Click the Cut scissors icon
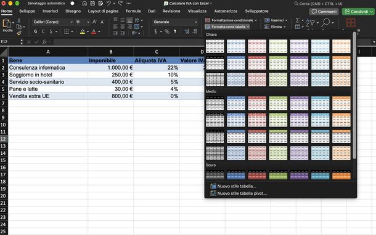 tap(19, 20)
